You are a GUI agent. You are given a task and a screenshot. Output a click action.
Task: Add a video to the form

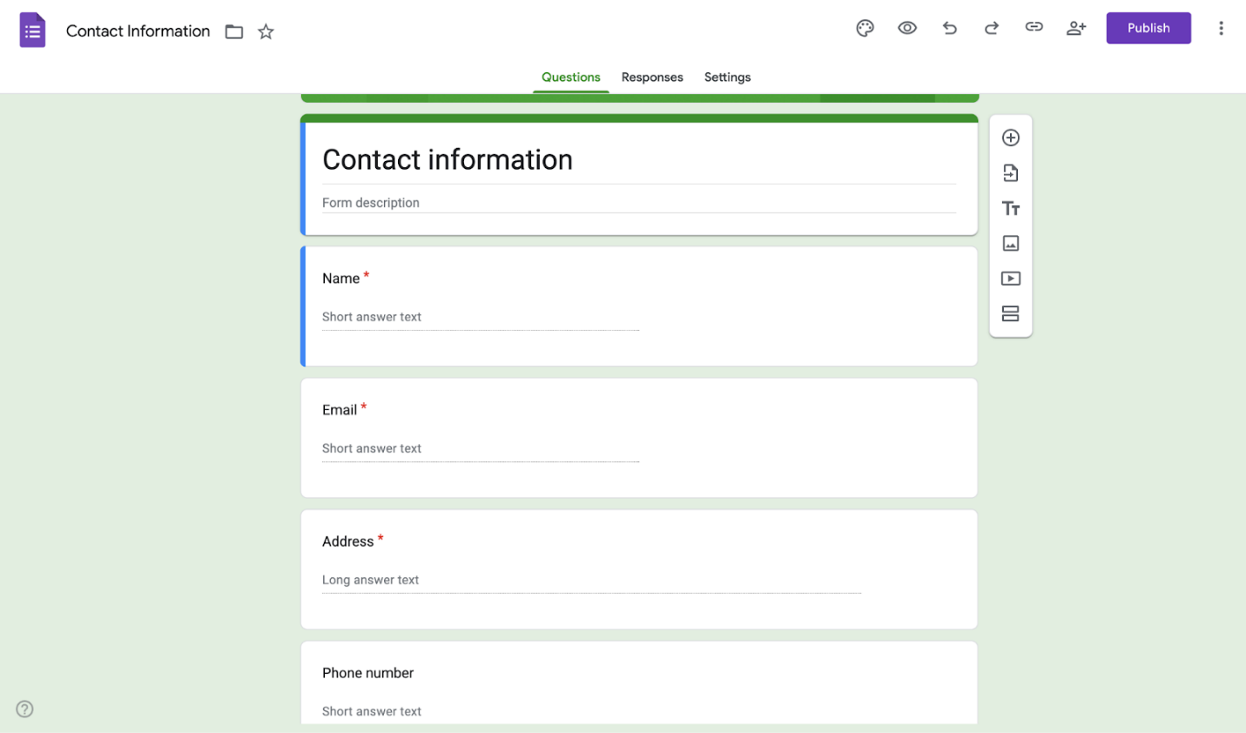[1010, 278]
